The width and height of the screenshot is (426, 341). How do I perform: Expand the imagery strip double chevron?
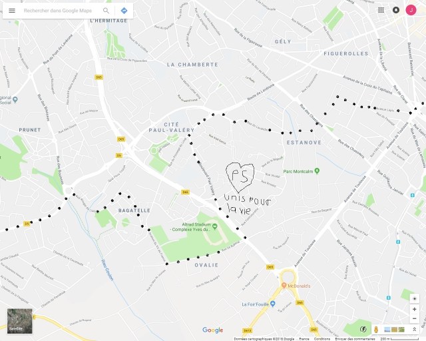point(415,329)
